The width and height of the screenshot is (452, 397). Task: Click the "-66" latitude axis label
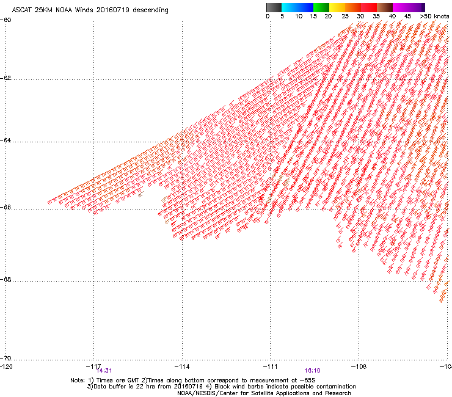[5, 207]
